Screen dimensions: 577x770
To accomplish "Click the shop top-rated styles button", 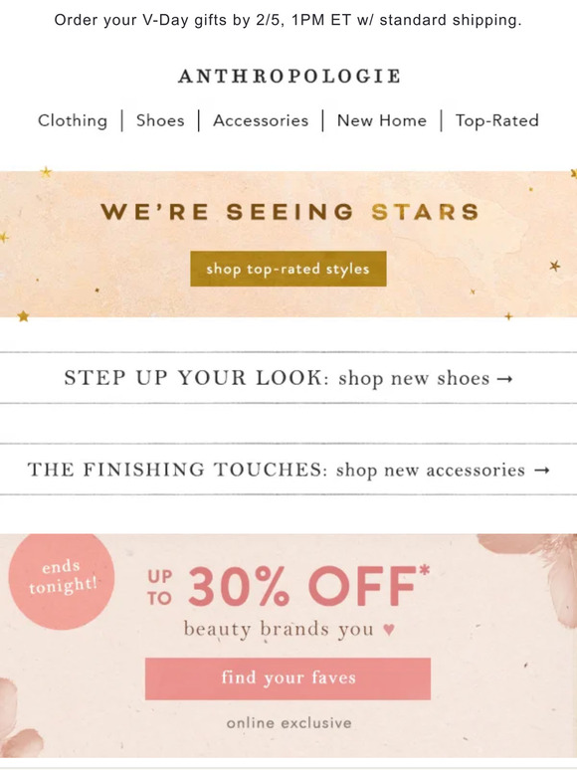I will [x=288, y=269].
